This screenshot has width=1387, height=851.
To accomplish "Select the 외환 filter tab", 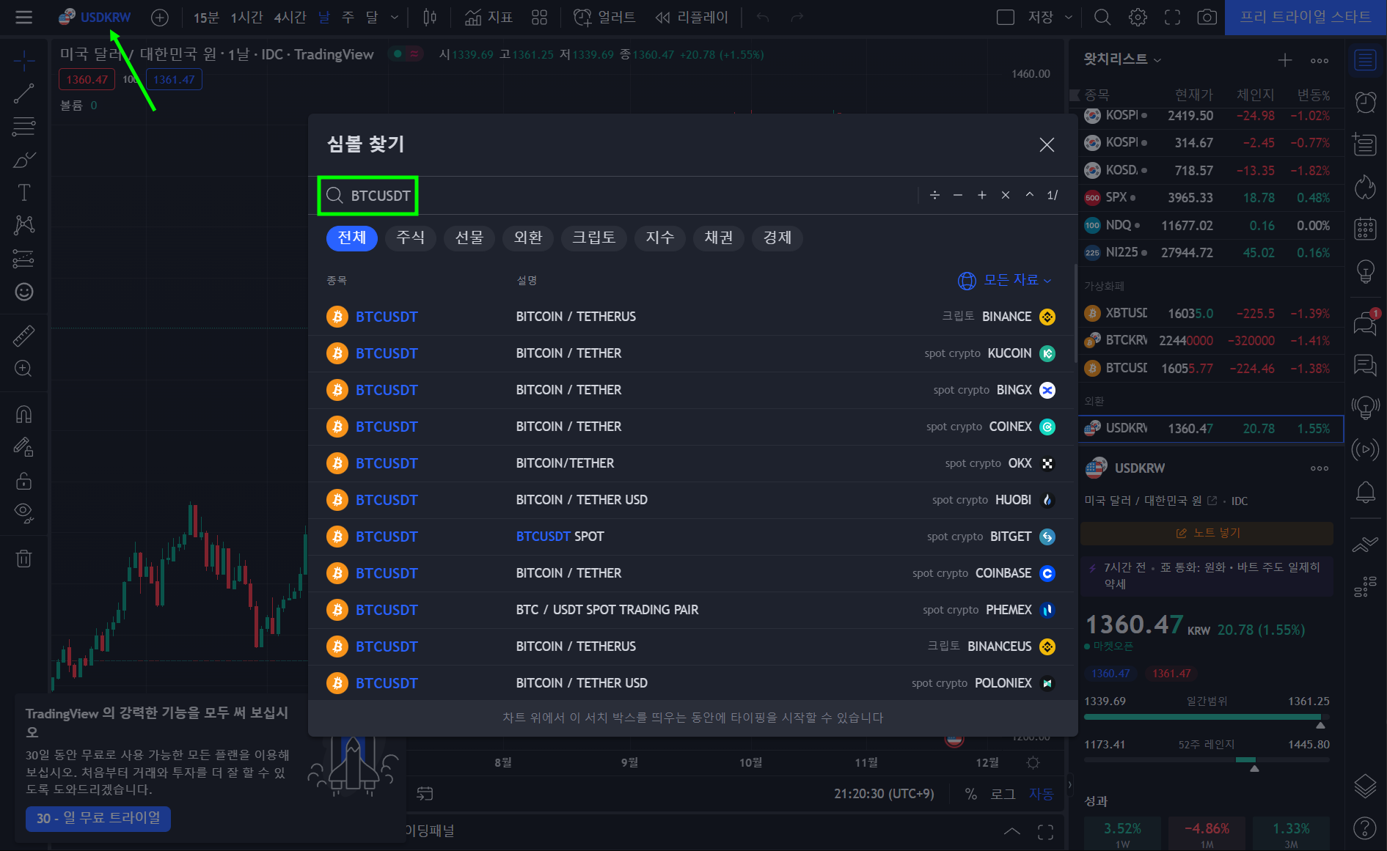I will (528, 237).
